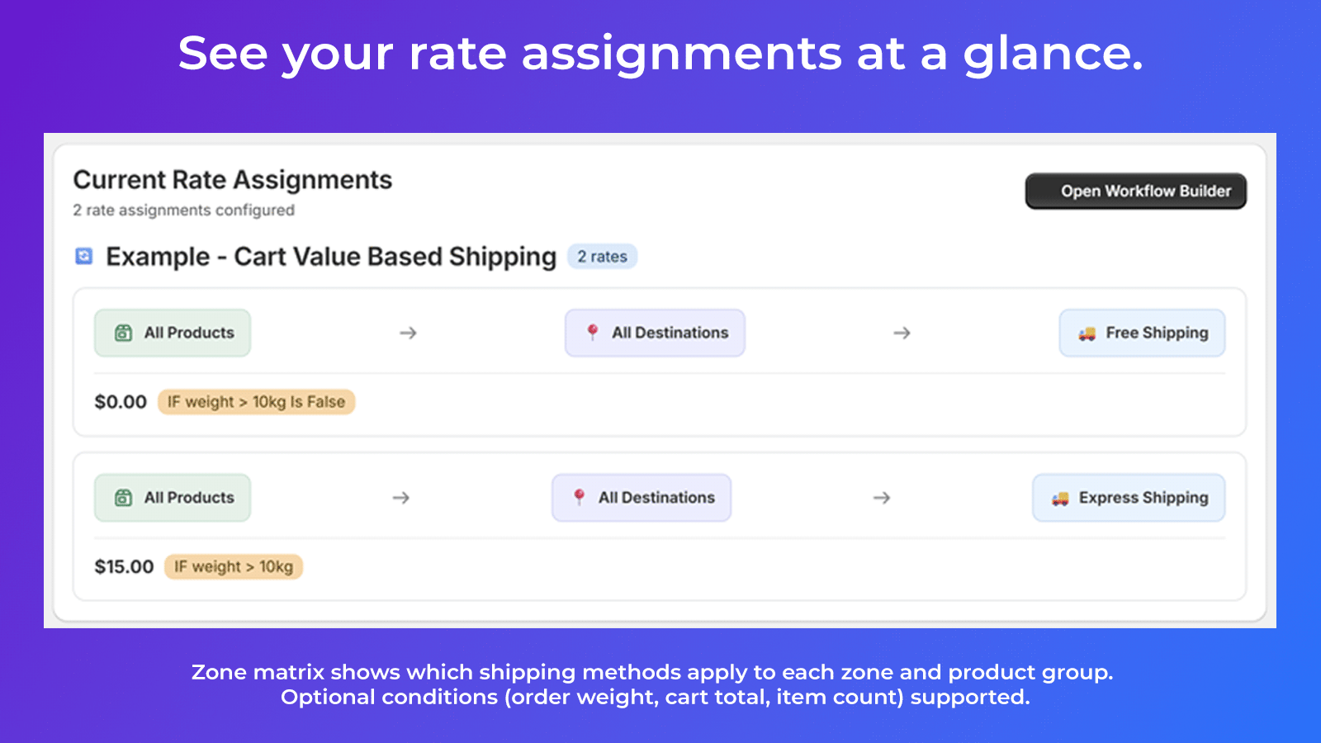Click arrow before the Free Shipping chip
Image resolution: width=1321 pixels, height=743 pixels.
pyautogui.click(x=902, y=333)
